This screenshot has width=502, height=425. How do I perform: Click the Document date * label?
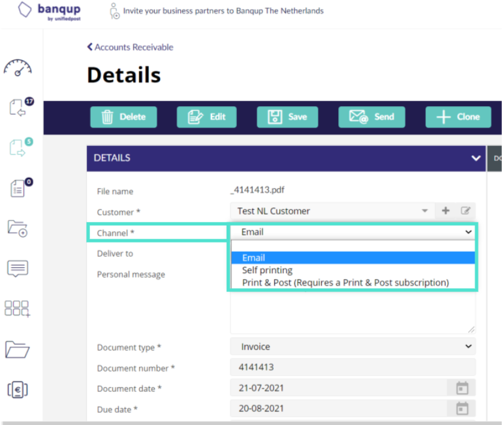pyautogui.click(x=129, y=389)
